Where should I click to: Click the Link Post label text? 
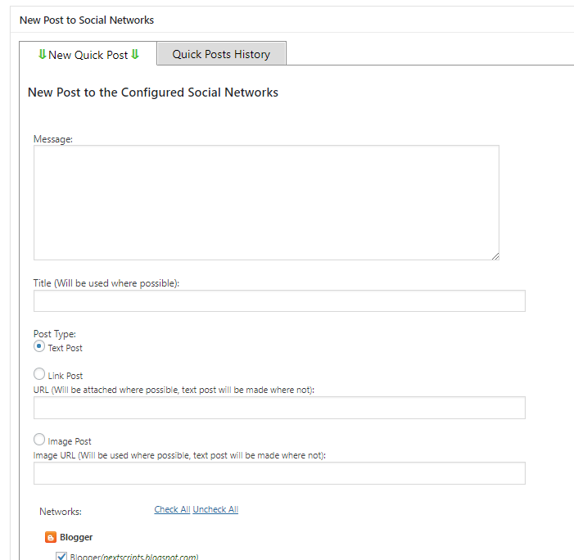(x=66, y=376)
